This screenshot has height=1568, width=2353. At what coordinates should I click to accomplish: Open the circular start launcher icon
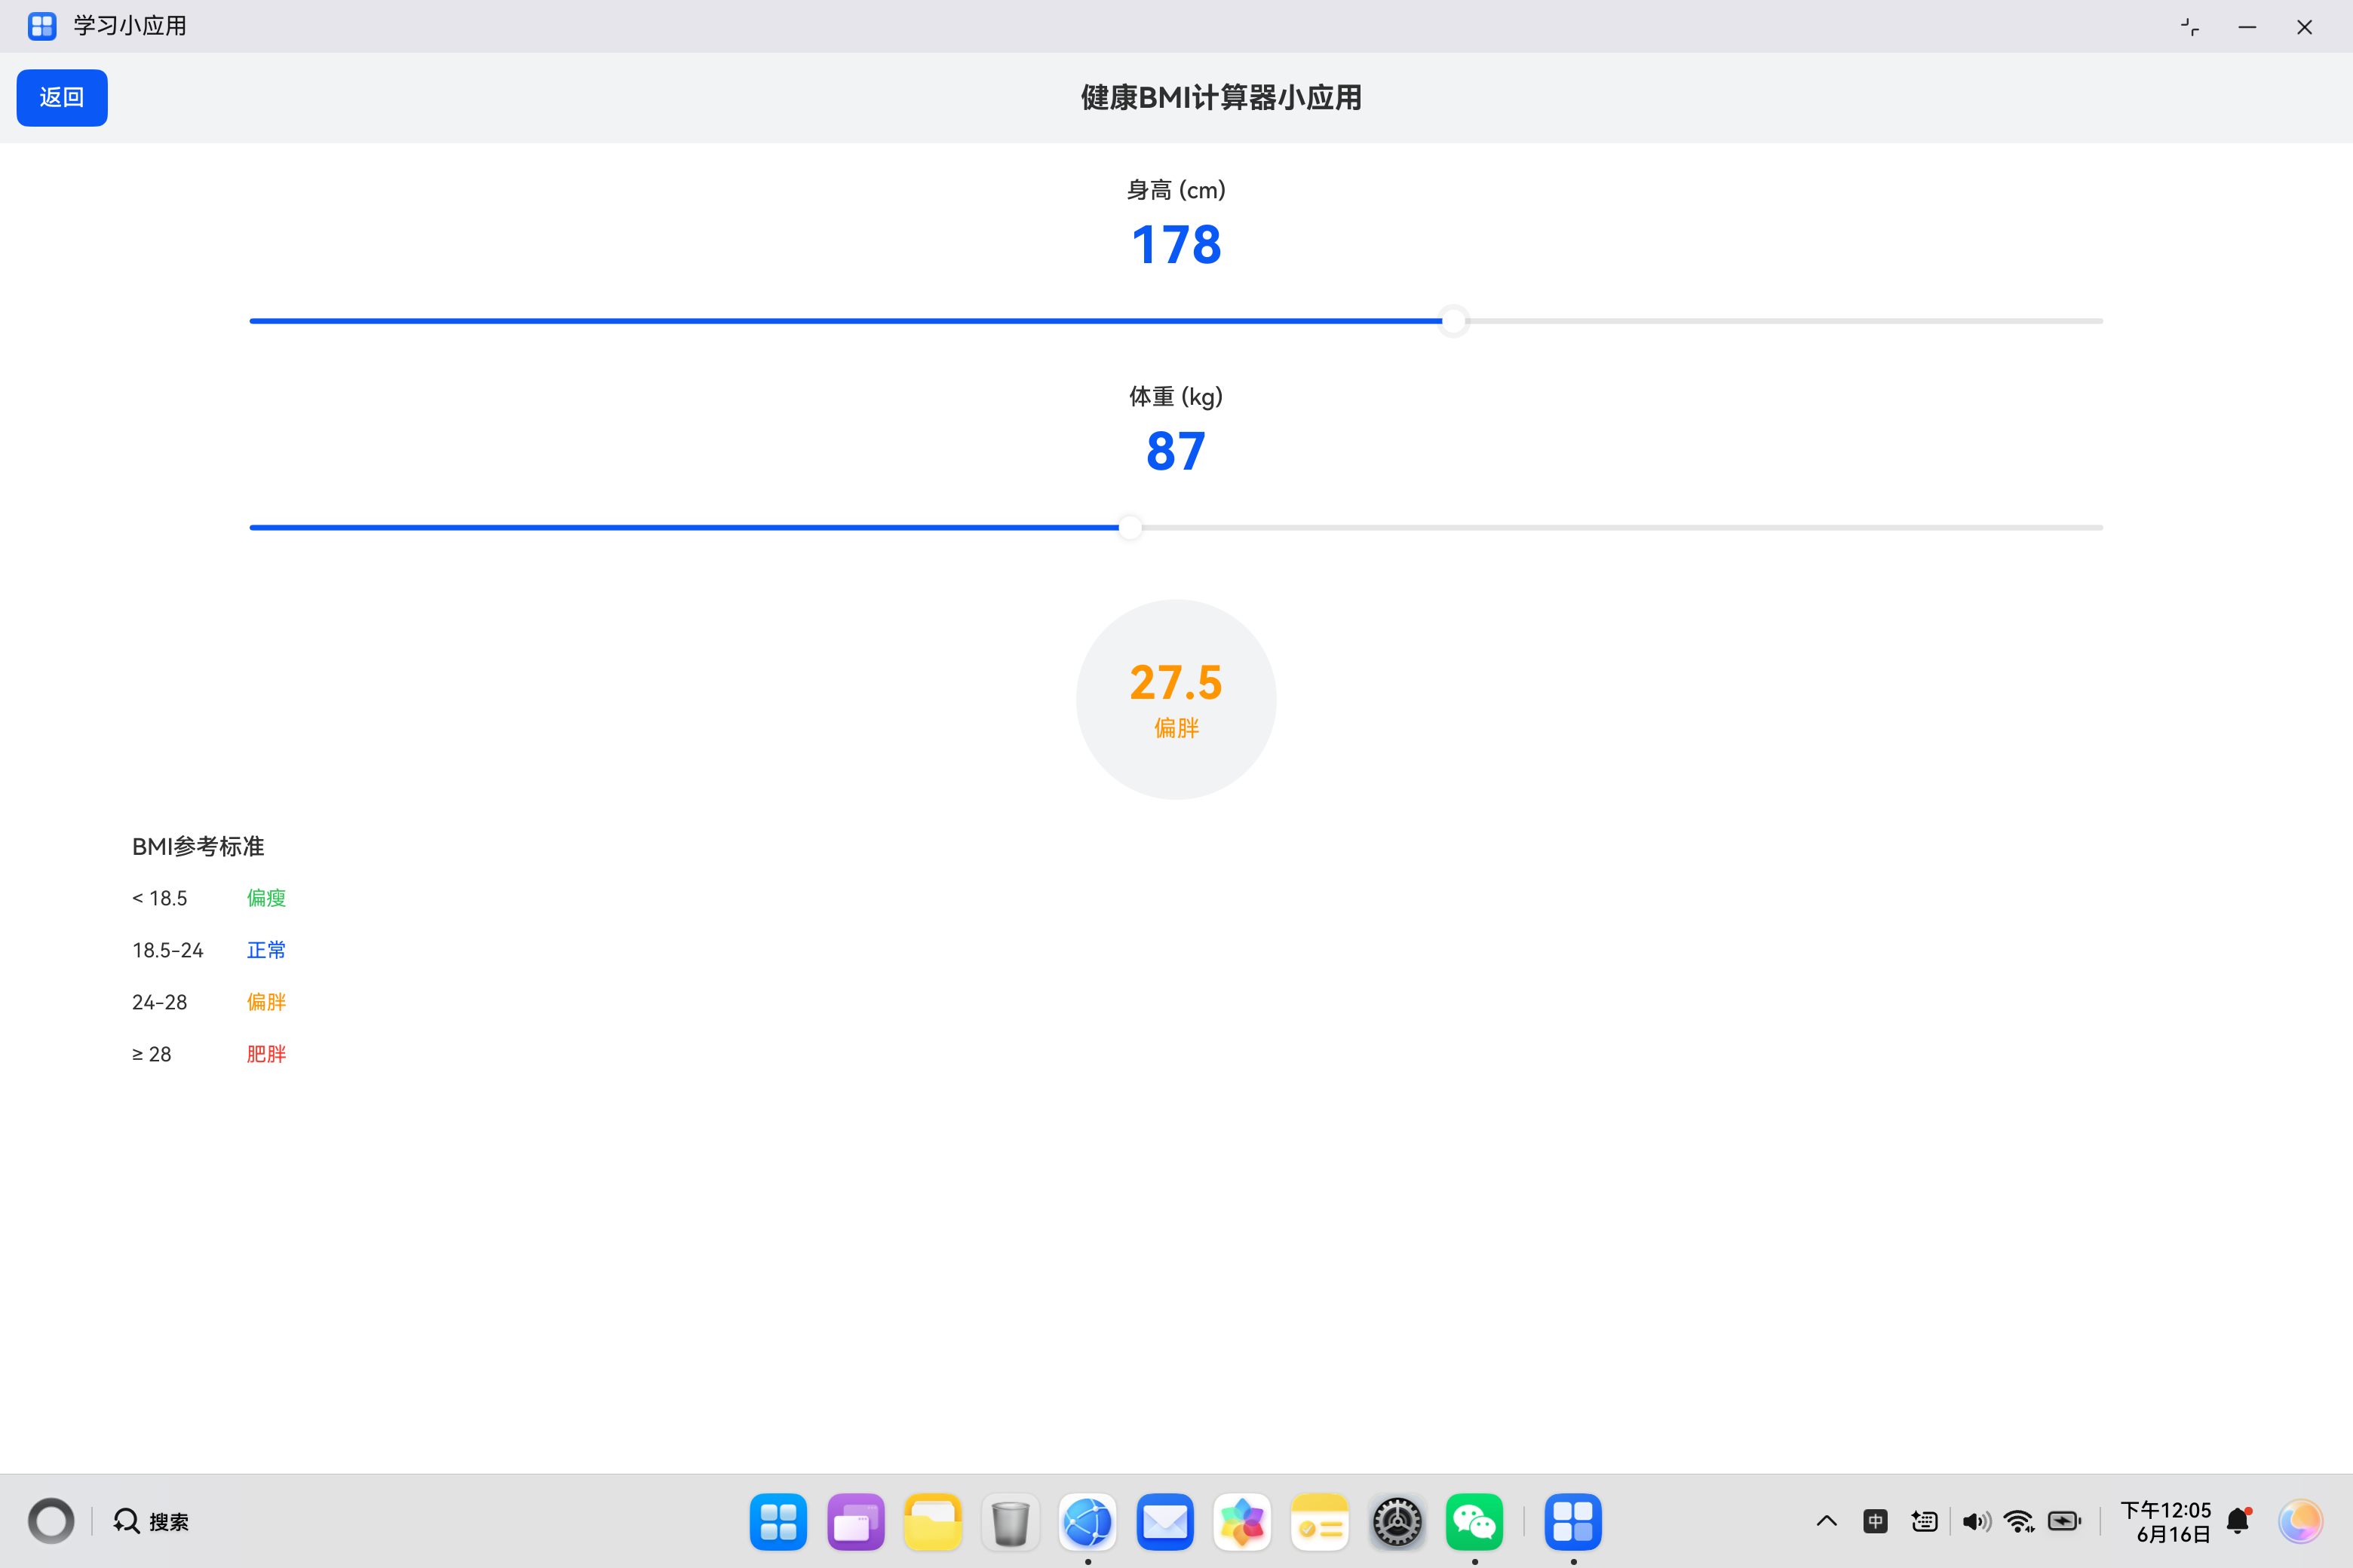pyautogui.click(x=51, y=1521)
